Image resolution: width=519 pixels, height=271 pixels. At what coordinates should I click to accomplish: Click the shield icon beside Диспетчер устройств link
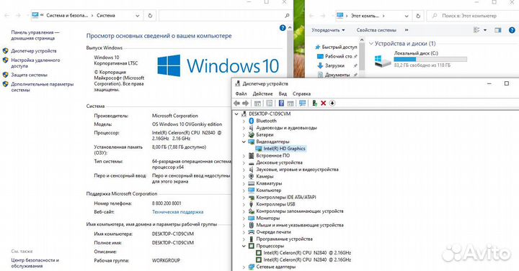[x=5, y=51]
